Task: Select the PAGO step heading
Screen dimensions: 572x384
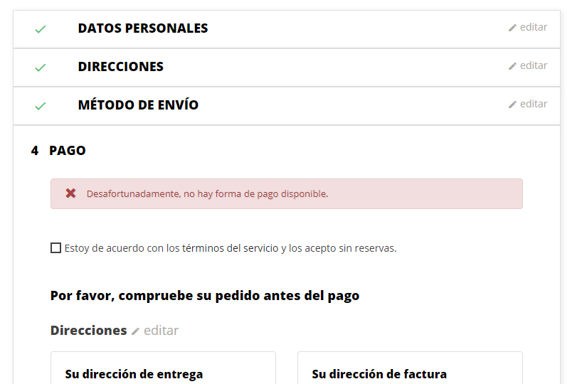Action: point(67,151)
